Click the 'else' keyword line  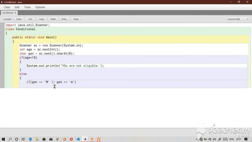(x=23, y=74)
